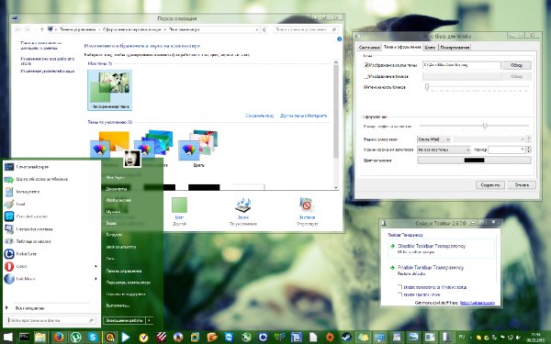Open Изображения in Start menu right pane
Image resolution: width=551 pixels, height=344 pixels.
(x=118, y=200)
